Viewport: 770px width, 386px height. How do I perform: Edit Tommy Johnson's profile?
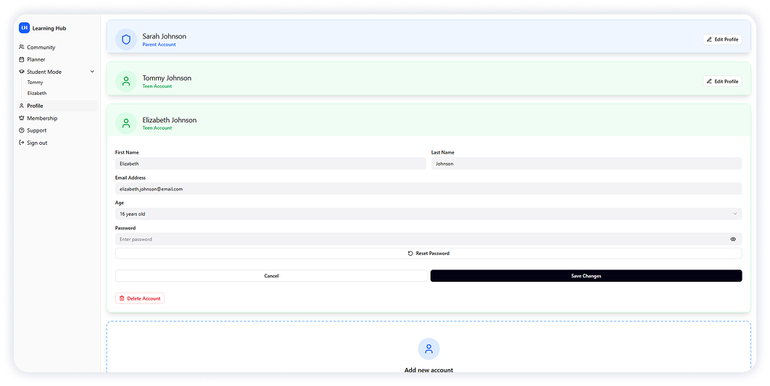tap(722, 81)
